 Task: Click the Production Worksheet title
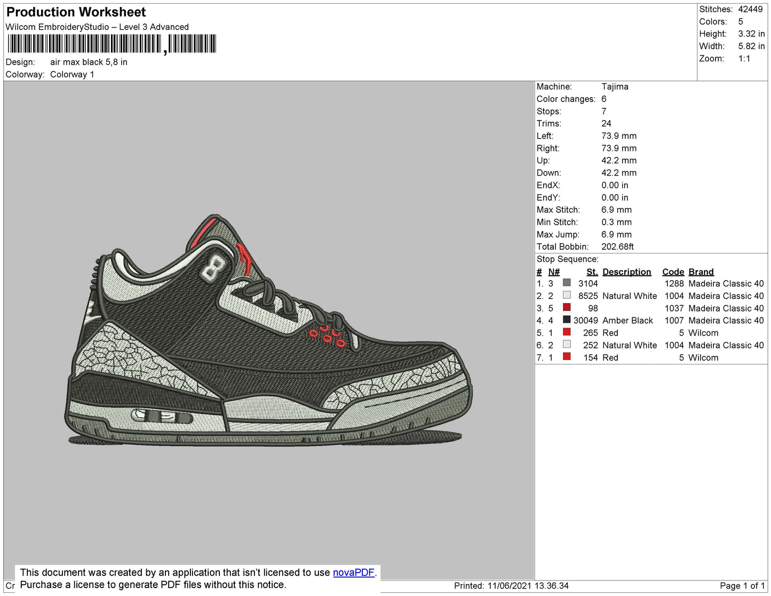[x=76, y=12]
